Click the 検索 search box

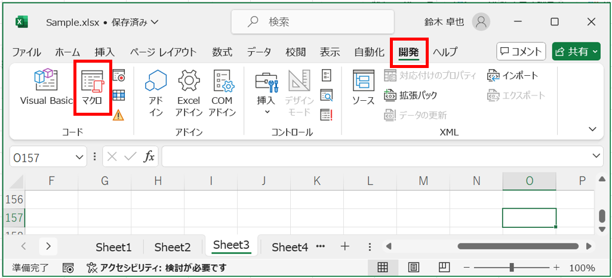313,22
